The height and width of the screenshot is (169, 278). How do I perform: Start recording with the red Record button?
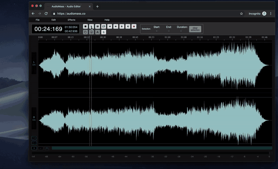click(x=134, y=26)
